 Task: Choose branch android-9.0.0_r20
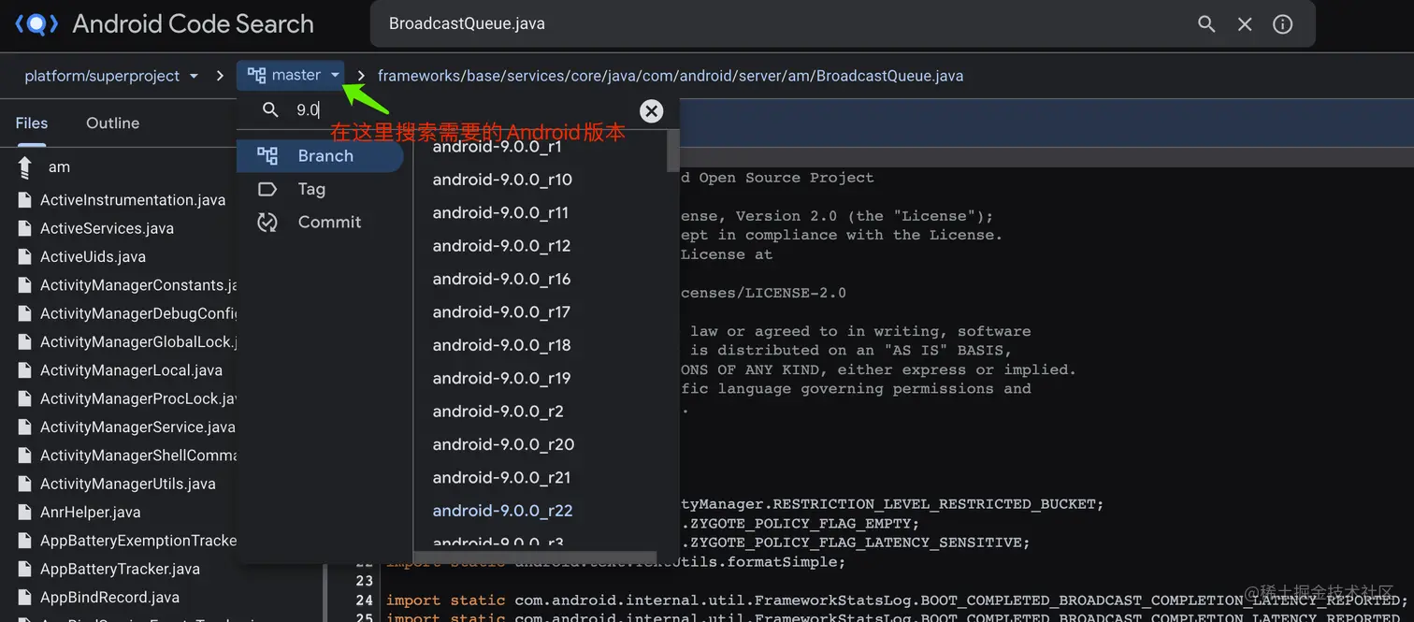pyautogui.click(x=503, y=444)
